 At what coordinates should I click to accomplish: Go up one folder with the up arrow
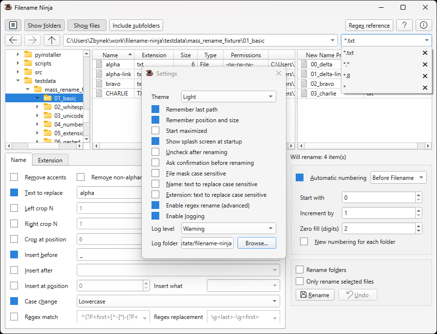coord(51,40)
